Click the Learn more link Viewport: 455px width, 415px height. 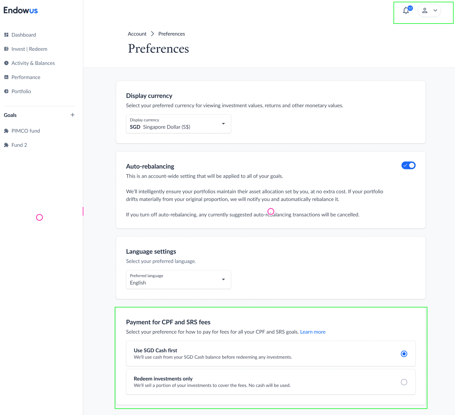(312, 332)
